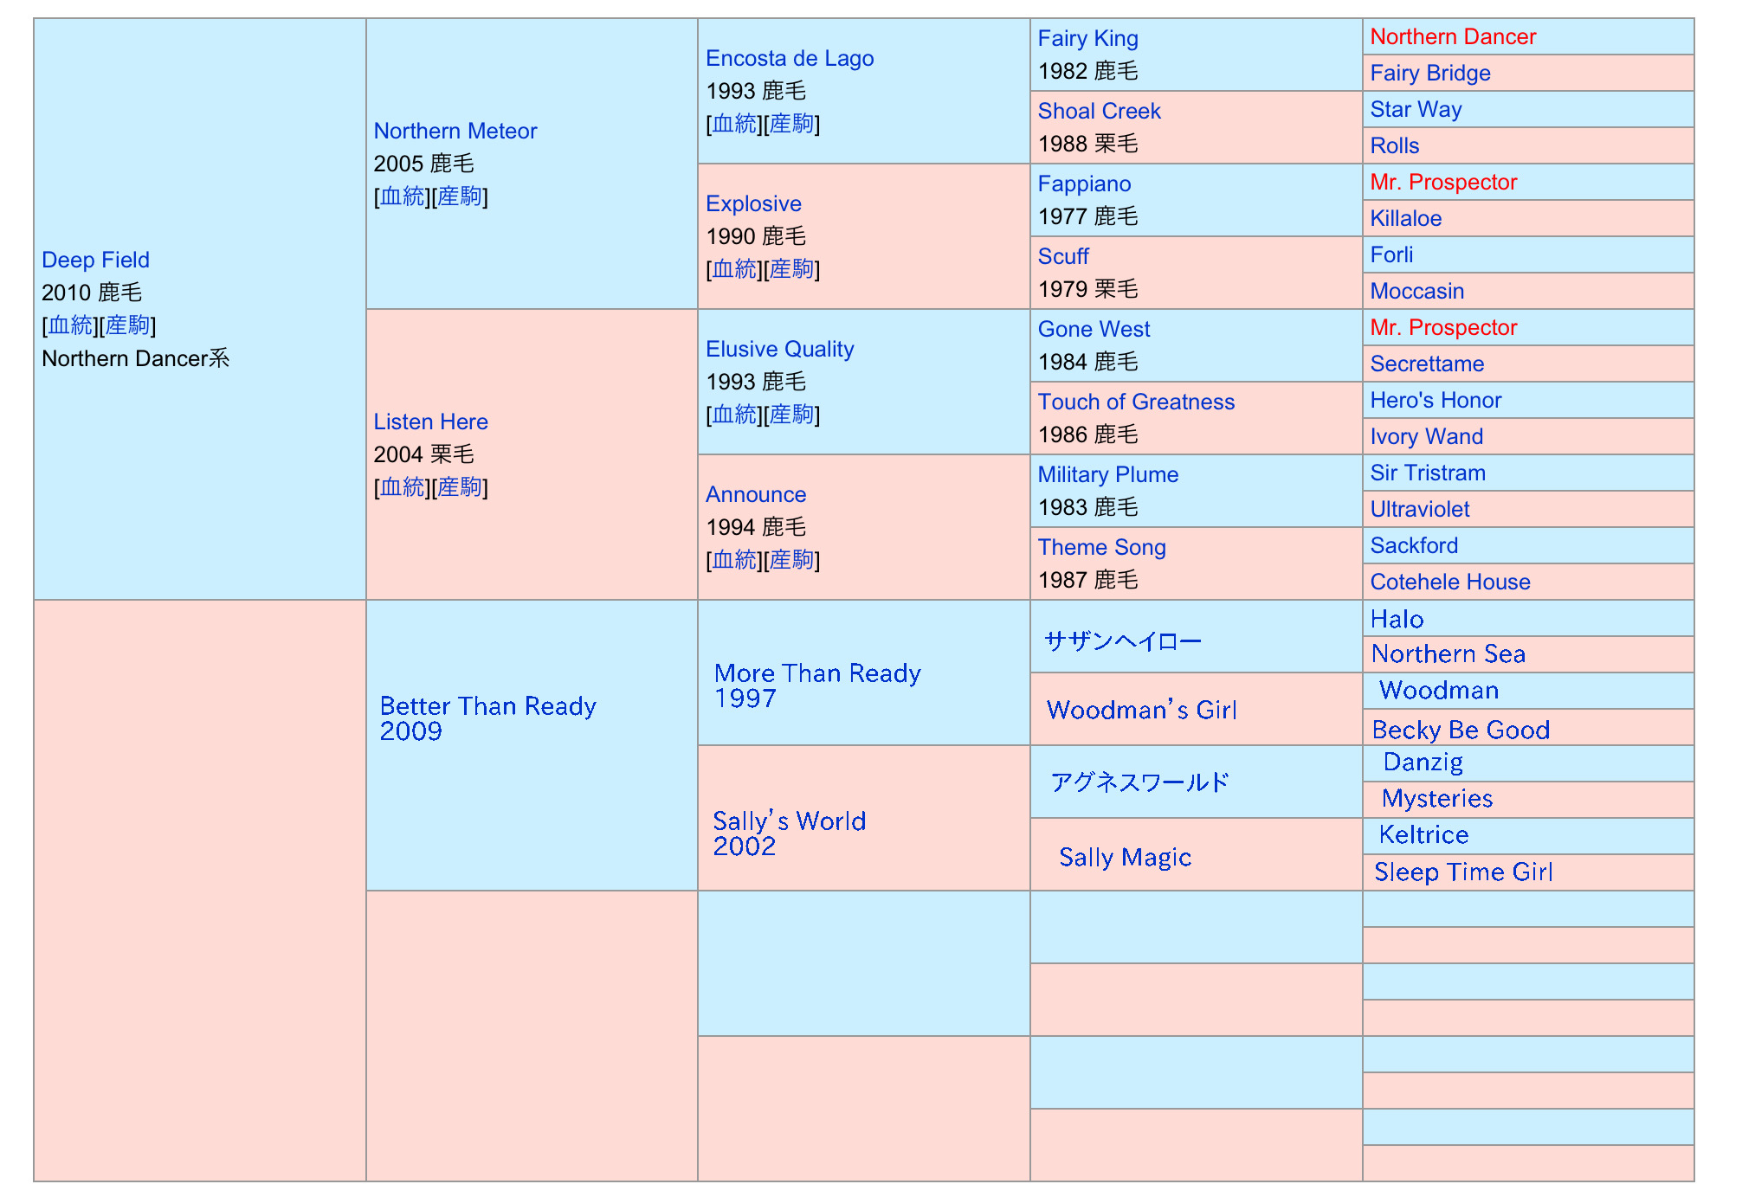Click the Encosta de Lago link
1755x1197 pixels.
(789, 58)
